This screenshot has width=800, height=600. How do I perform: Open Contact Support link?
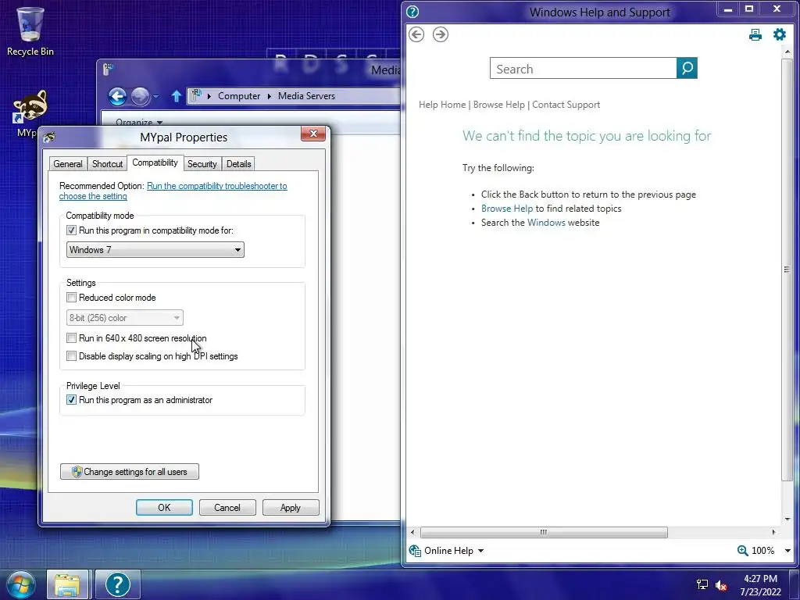566,105
